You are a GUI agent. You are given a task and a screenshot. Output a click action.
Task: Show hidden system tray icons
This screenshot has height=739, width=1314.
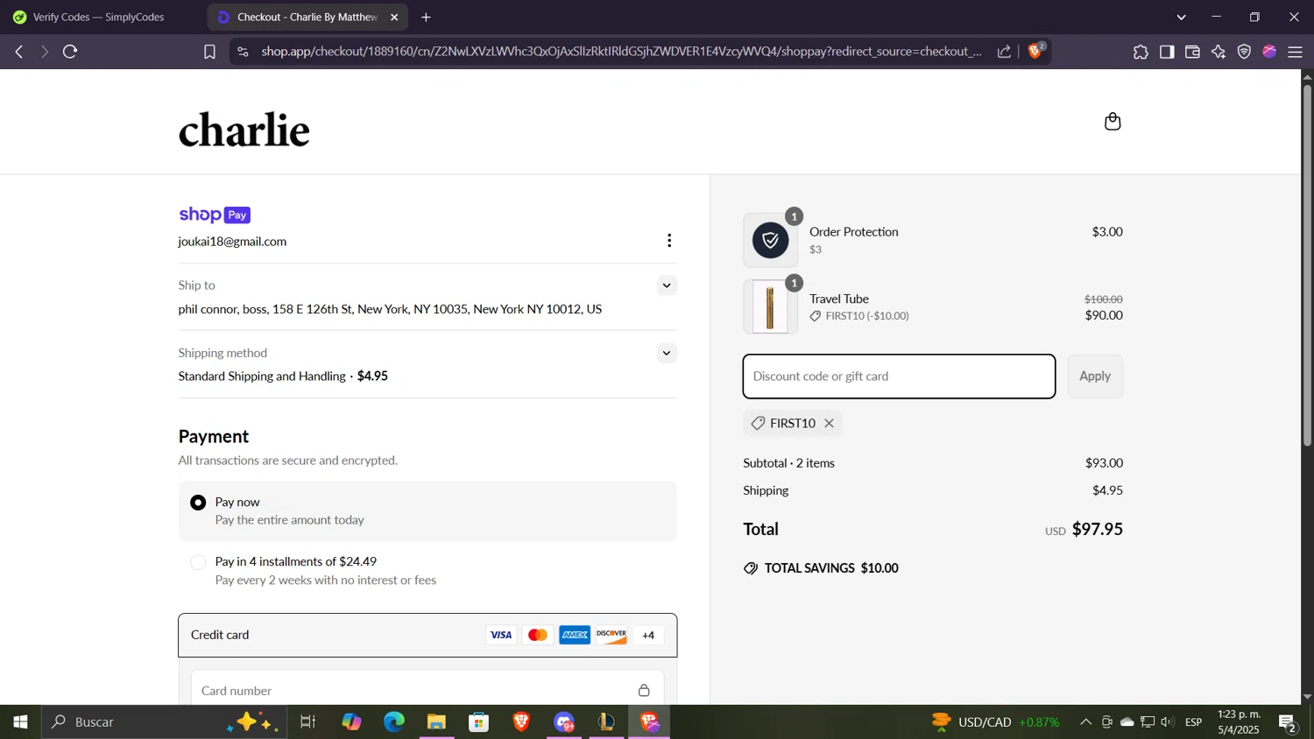coord(1085,721)
